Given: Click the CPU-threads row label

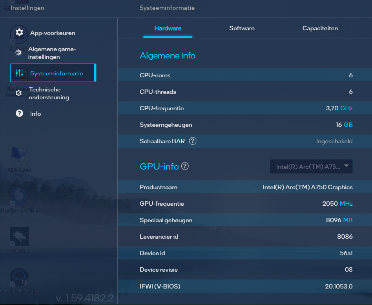Looking at the screenshot, I should (158, 92).
